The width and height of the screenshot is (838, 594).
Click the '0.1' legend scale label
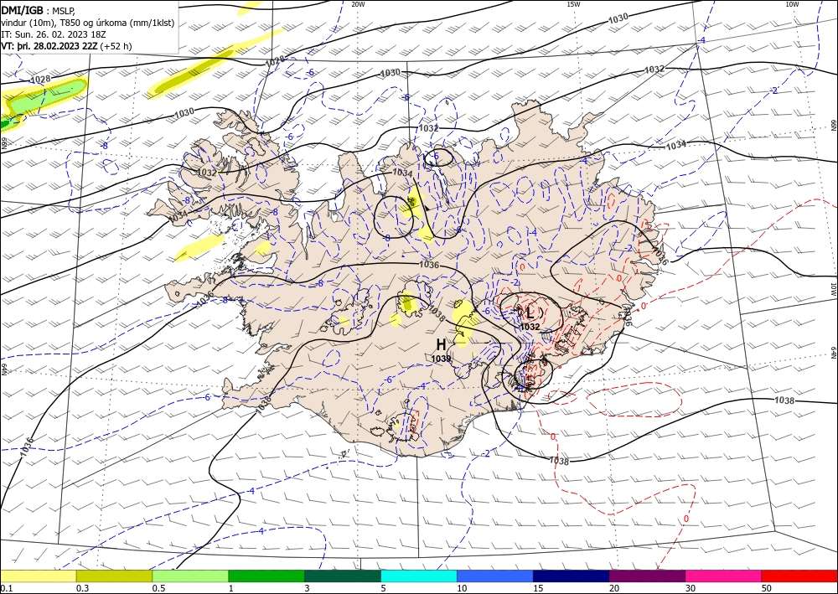tap(5, 588)
